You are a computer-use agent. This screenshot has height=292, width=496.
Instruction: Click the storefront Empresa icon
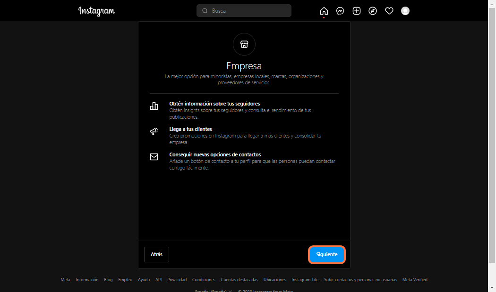(x=244, y=44)
